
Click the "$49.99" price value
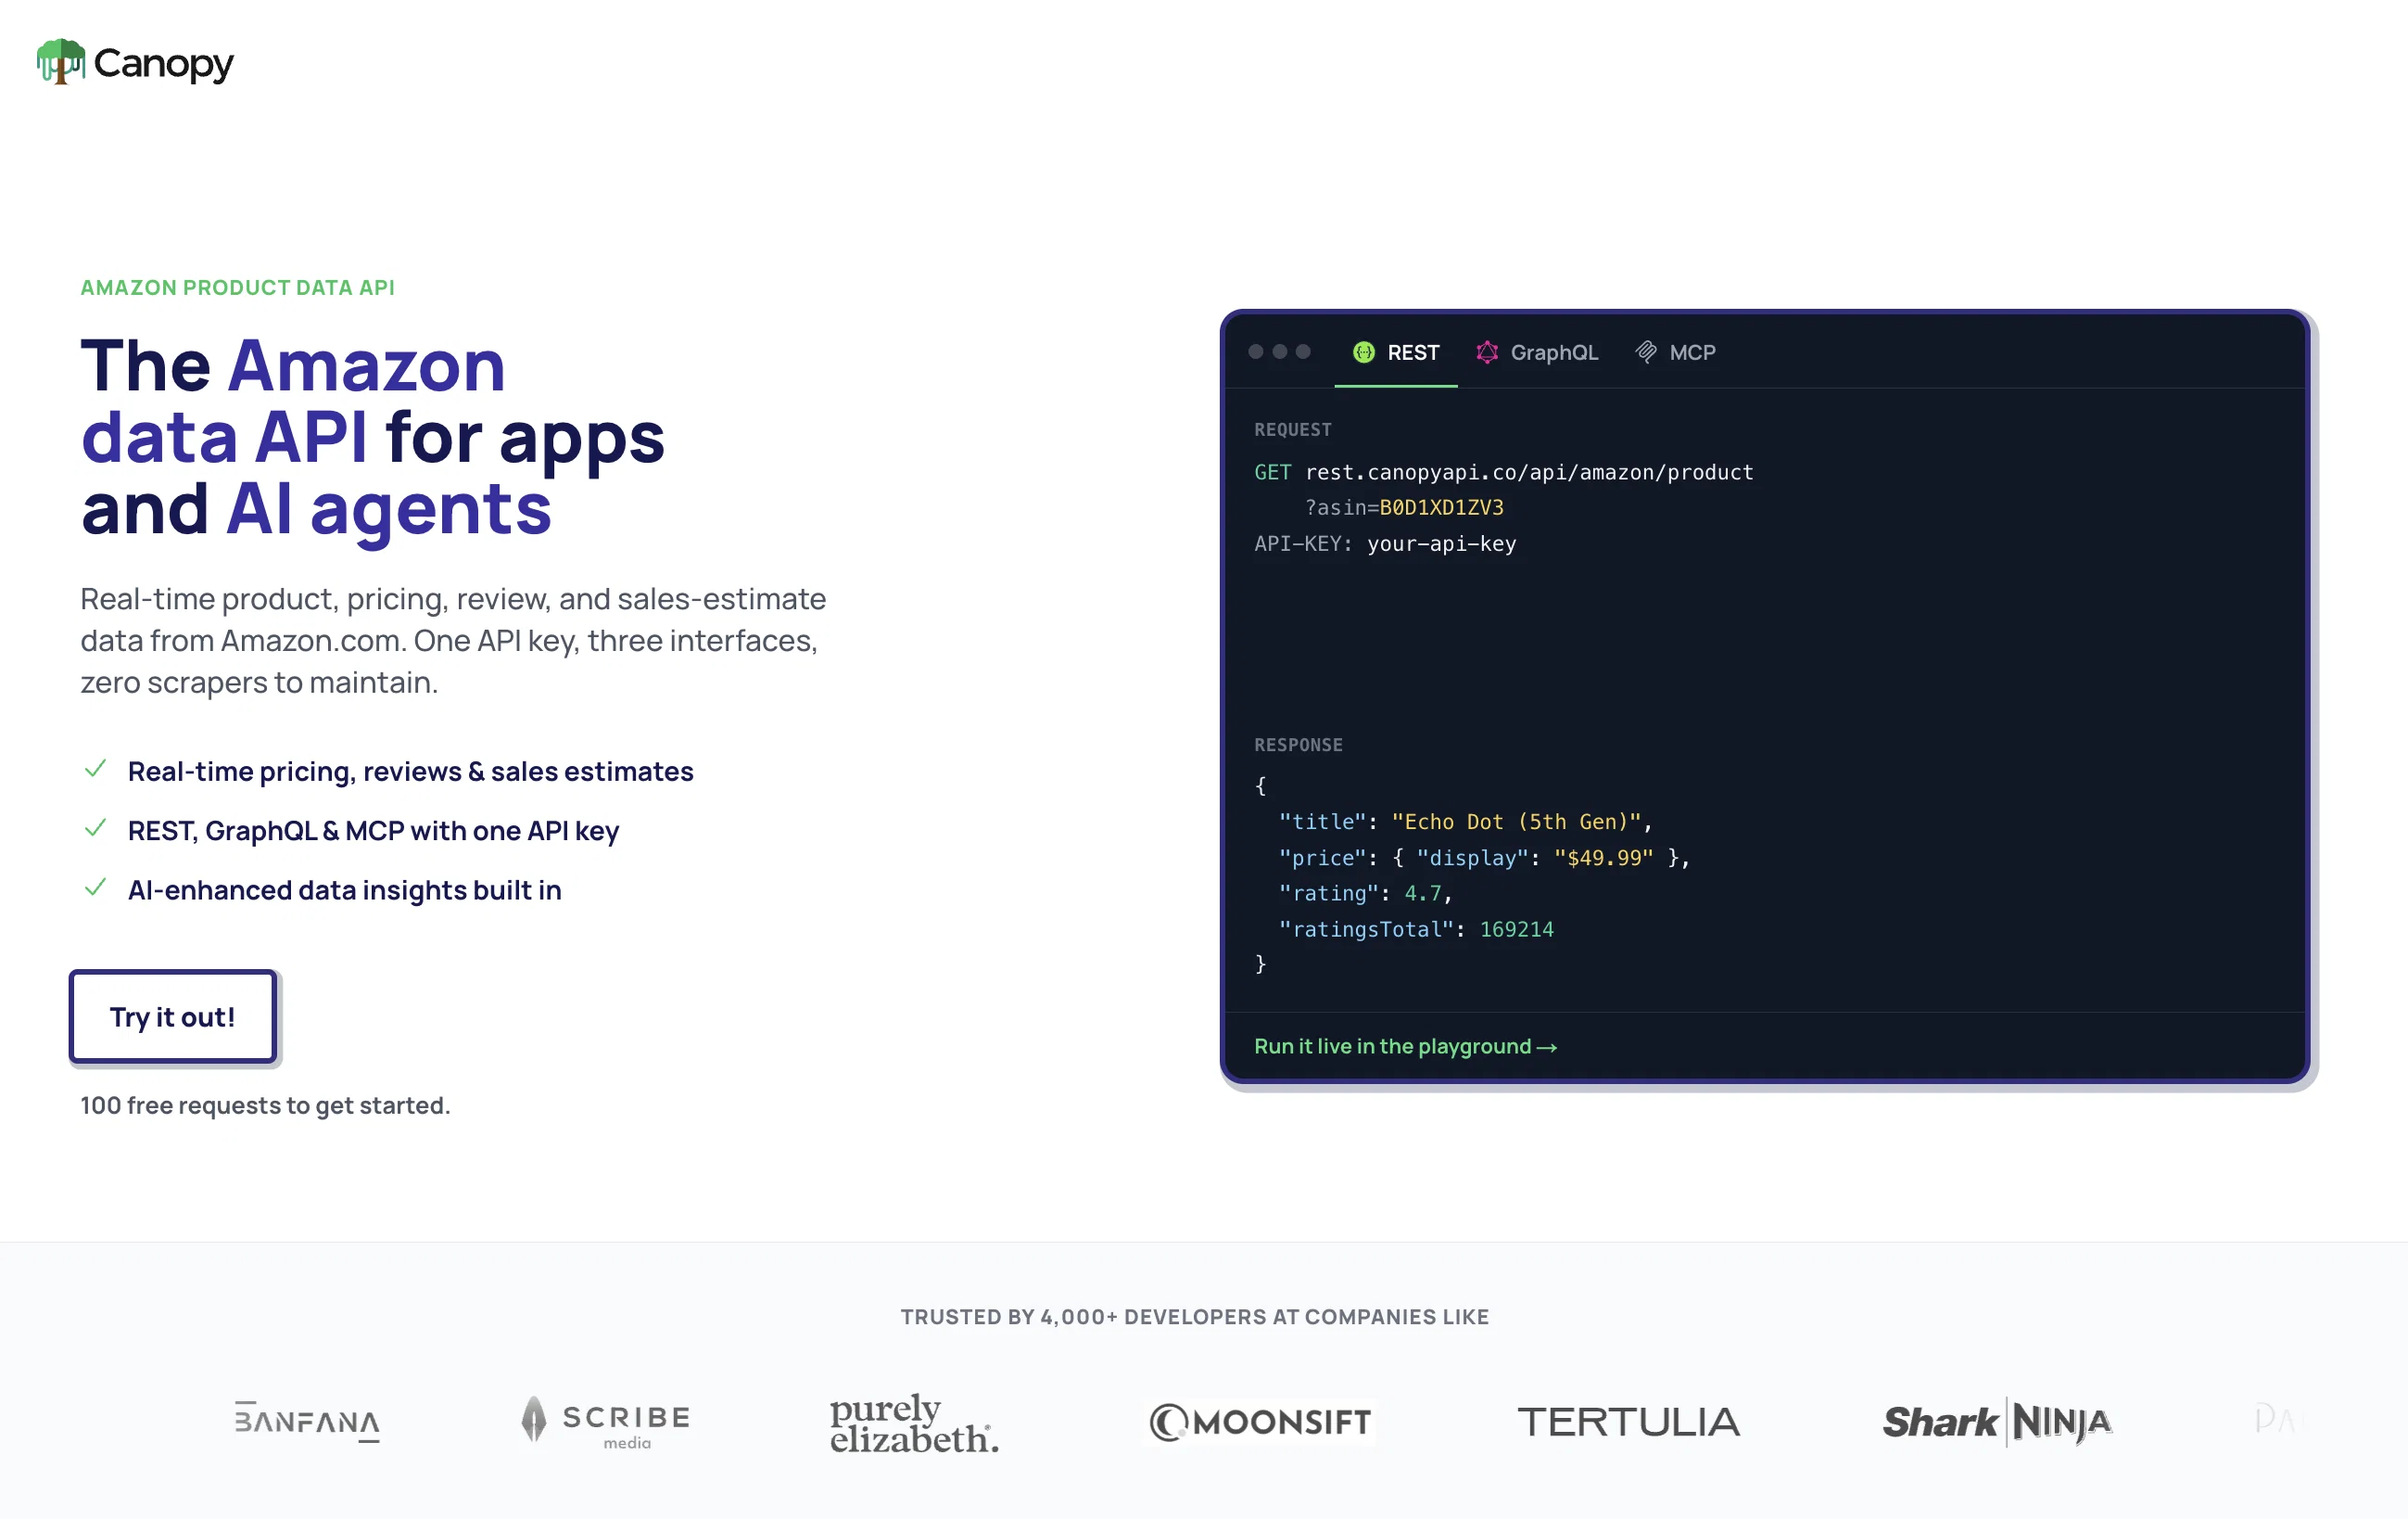1604,858
